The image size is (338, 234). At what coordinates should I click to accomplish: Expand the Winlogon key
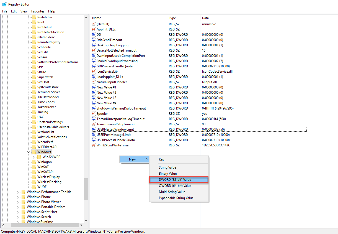[29, 162]
